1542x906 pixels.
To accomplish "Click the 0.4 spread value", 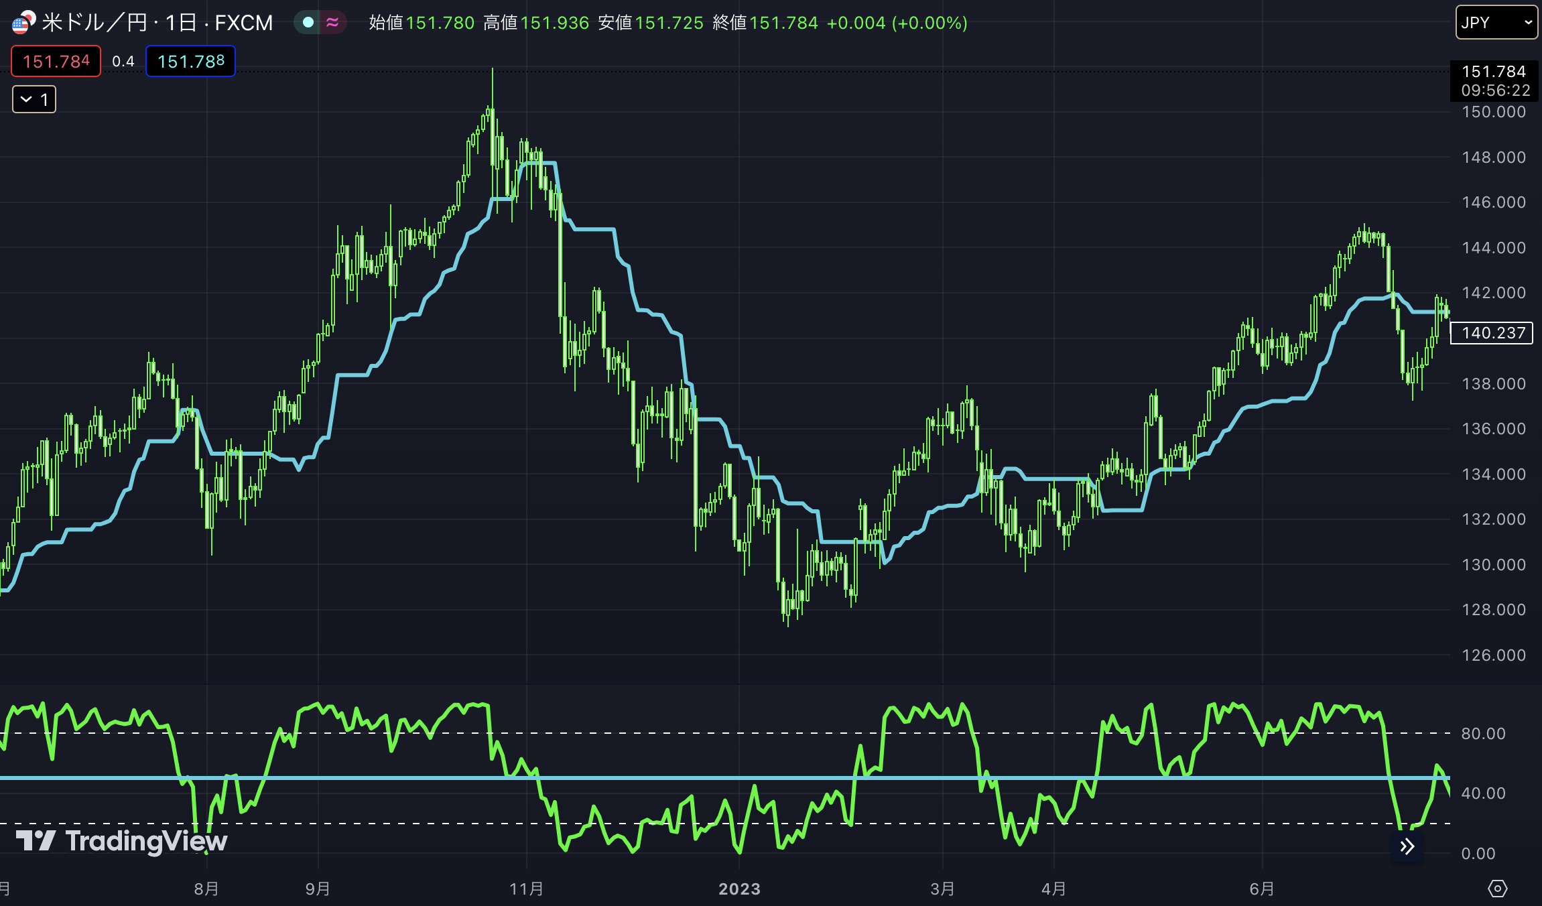I will 123,61.
